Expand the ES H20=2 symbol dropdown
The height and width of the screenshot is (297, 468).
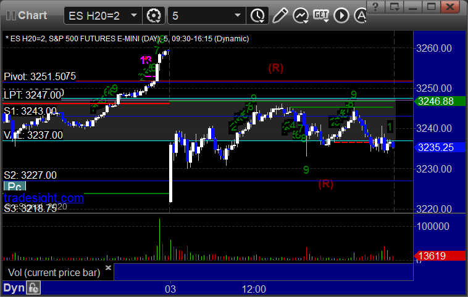[134, 15]
